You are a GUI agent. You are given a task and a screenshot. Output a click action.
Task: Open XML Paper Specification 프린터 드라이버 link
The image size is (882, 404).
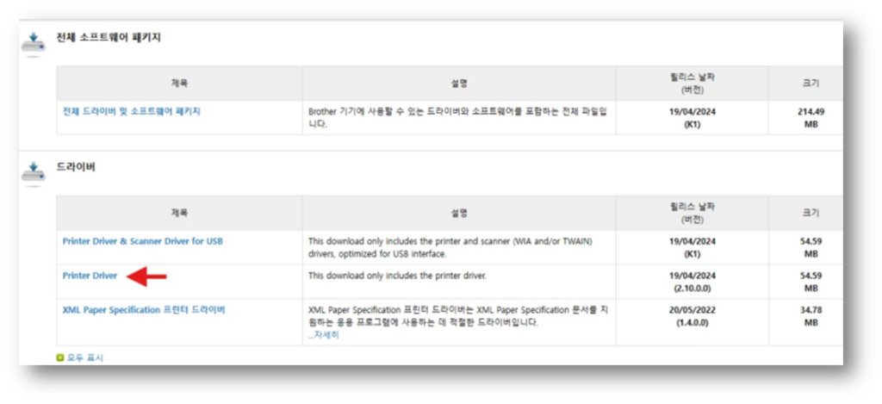pyautogui.click(x=144, y=310)
